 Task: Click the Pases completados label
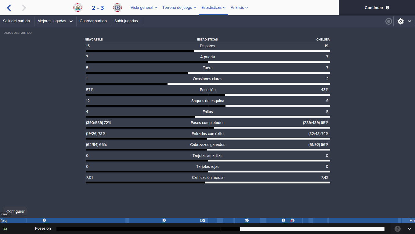point(208,123)
